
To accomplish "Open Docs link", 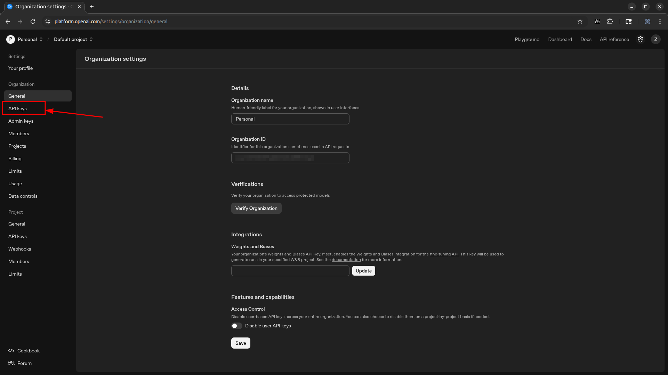I will [586, 39].
